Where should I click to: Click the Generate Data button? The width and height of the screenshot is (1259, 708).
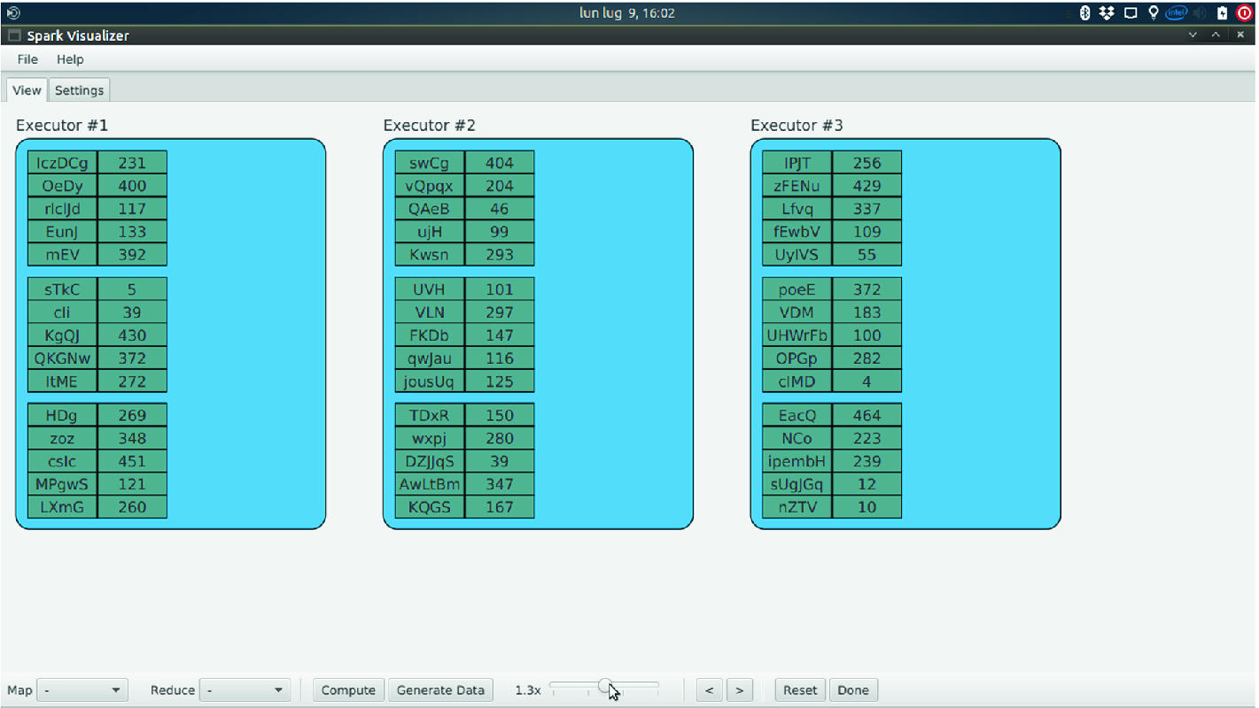(440, 690)
